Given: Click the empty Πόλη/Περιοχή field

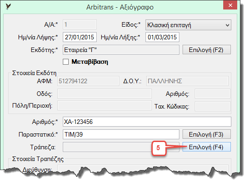Looking at the screenshot, I should pos(104,105).
